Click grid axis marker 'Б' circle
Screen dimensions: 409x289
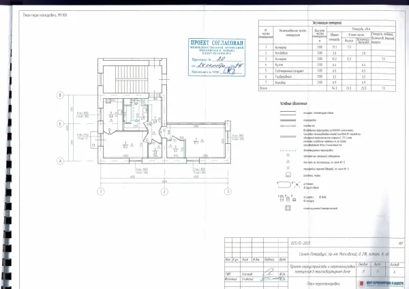(x=60, y=123)
